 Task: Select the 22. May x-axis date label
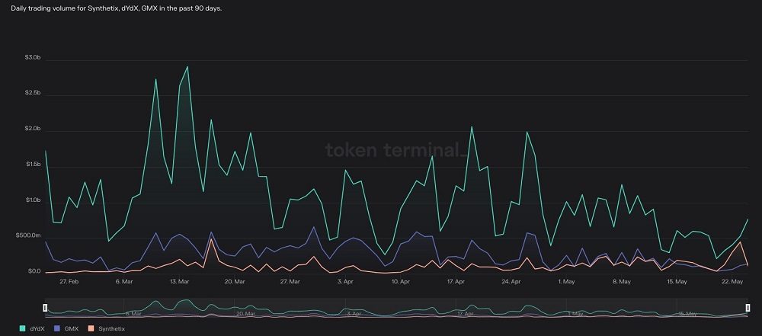(732, 281)
